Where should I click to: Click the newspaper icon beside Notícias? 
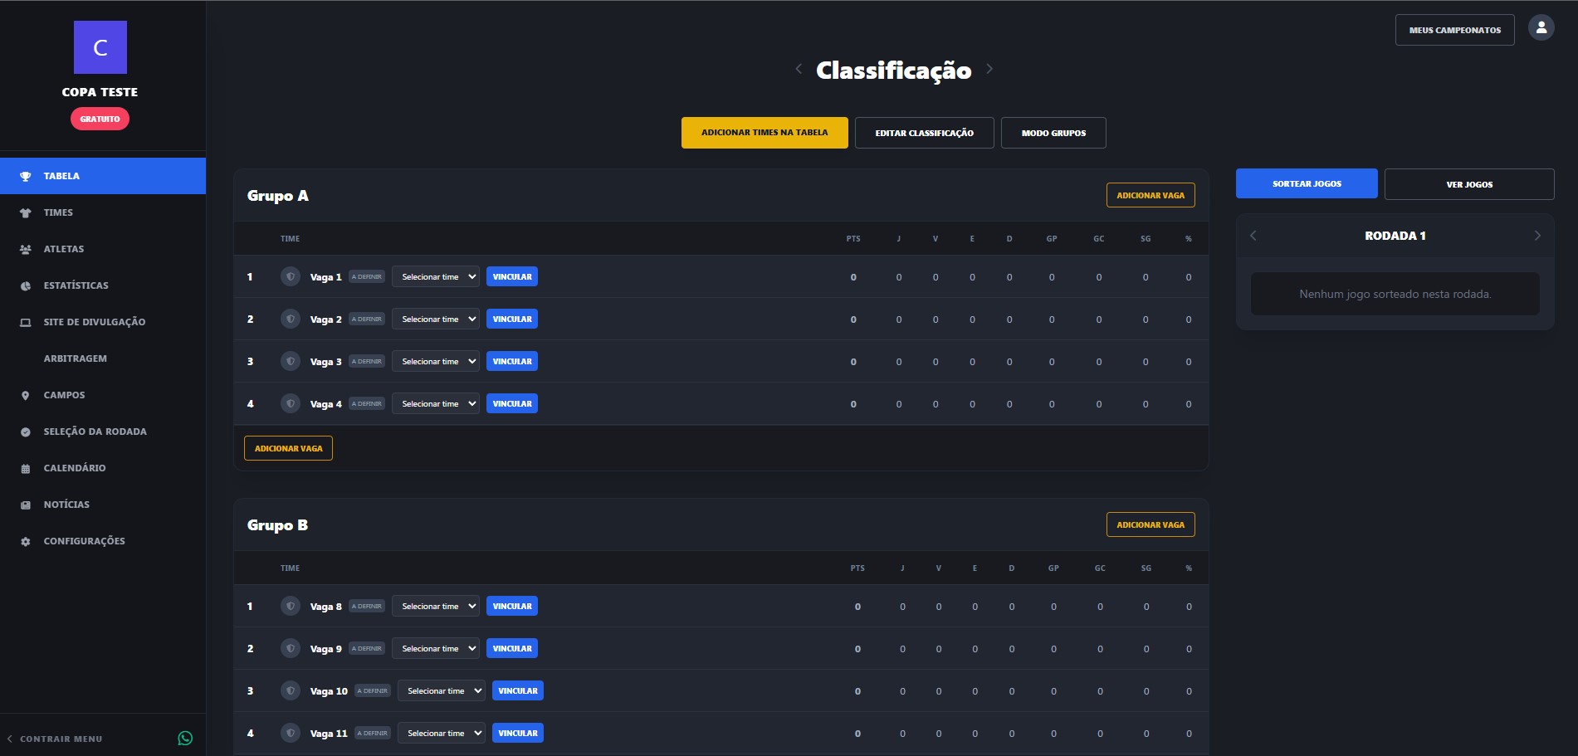[26, 505]
